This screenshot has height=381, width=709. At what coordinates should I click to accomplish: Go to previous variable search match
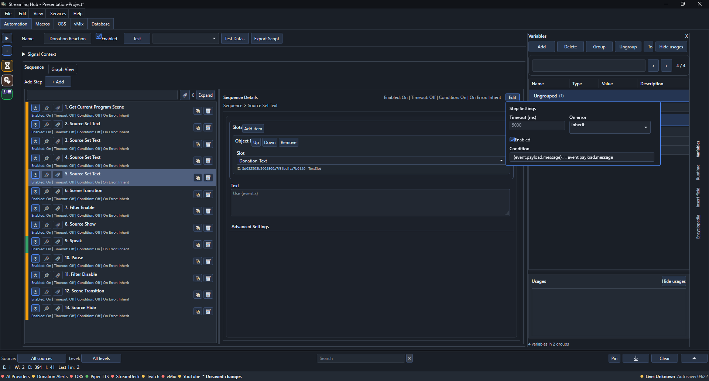coord(653,66)
